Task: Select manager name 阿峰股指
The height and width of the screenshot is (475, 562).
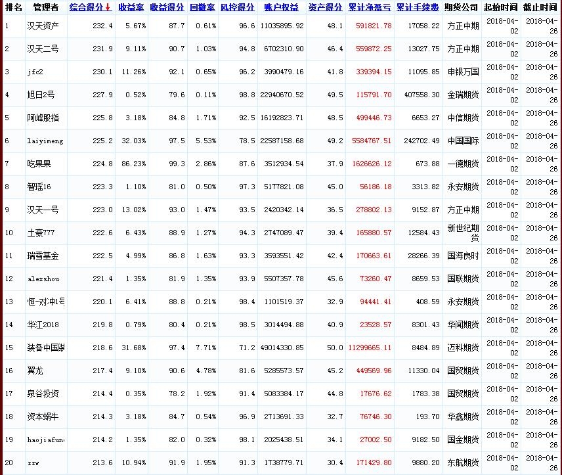Action: point(43,118)
